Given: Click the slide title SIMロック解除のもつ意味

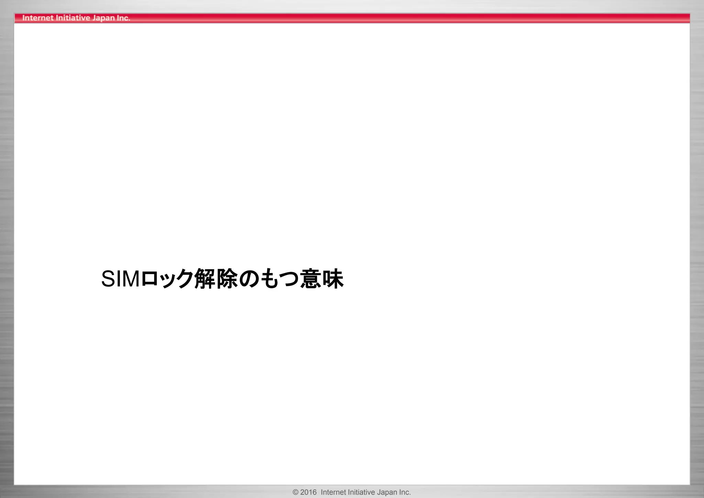Looking at the screenshot, I should [x=222, y=279].
